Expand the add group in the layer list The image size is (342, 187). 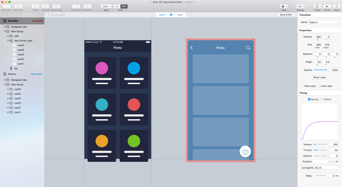pos(8,36)
